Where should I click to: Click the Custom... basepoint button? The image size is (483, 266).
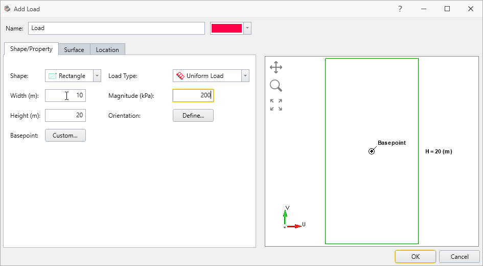coord(65,136)
